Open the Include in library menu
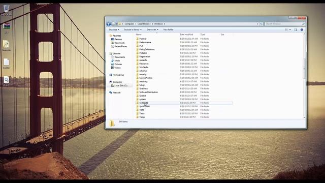Viewport: 325px width, 183px height. pos(133,29)
